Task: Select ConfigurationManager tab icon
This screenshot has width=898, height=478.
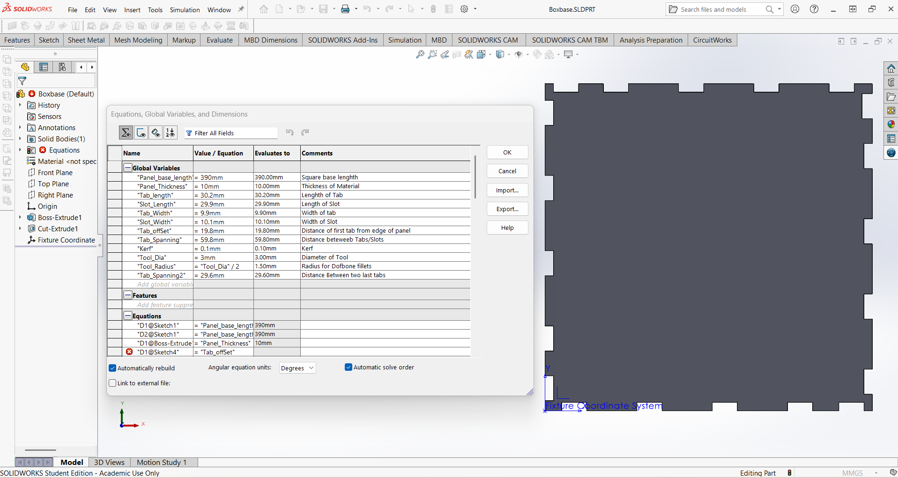Action: (x=62, y=67)
